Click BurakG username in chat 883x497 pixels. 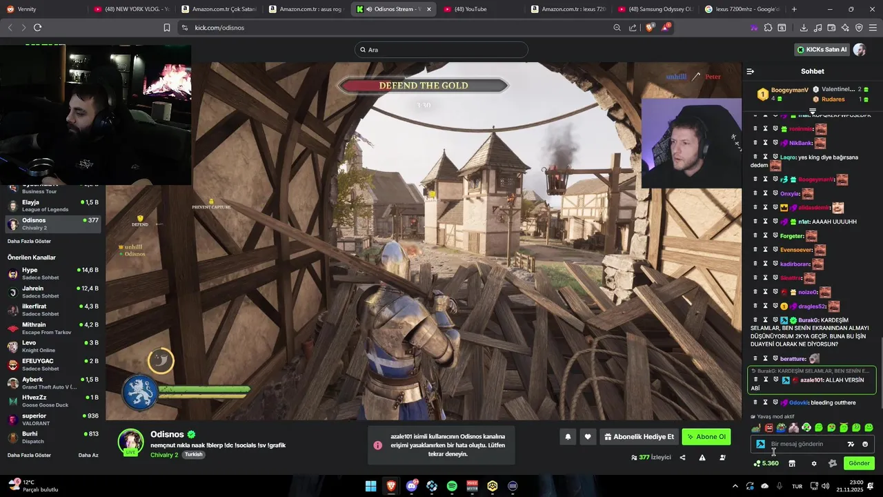coord(808,320)
